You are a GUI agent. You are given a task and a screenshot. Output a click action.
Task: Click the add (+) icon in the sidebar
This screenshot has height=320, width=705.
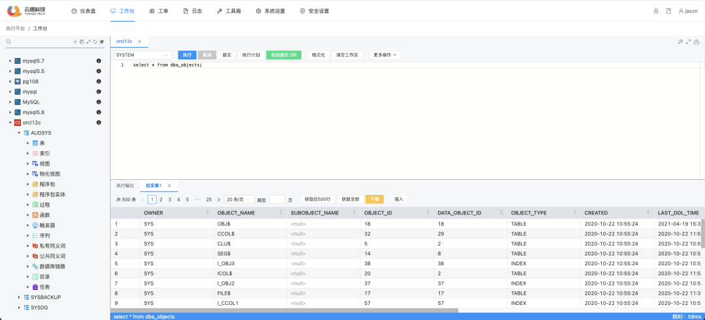[x=75, y=42]
